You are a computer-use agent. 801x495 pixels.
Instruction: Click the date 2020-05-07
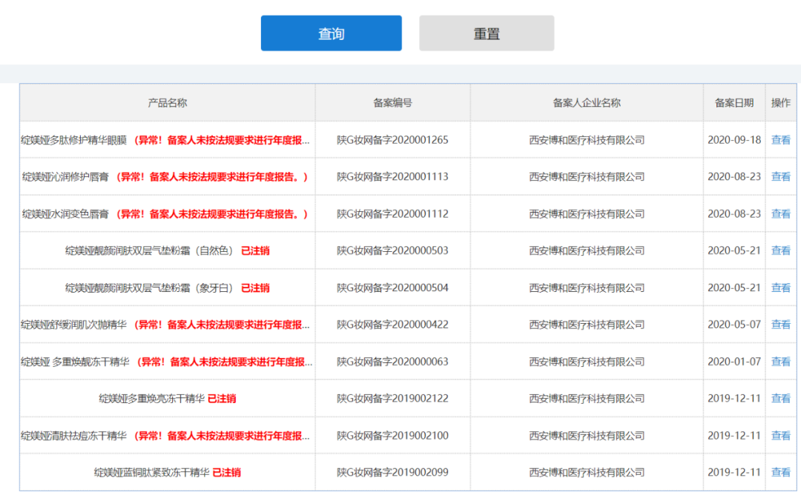pyautogui.click(x=734, y=325)
